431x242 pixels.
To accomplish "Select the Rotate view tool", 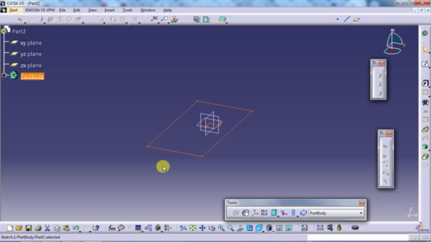I will click(x=211, y=228).
